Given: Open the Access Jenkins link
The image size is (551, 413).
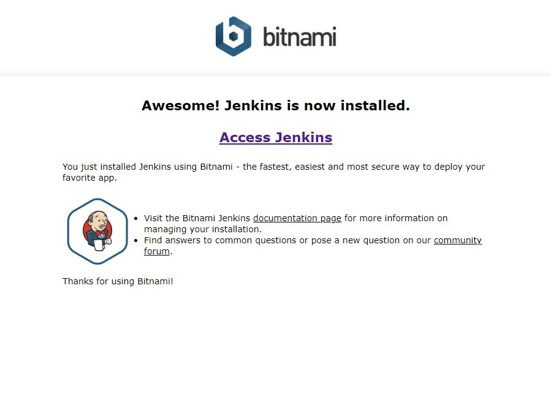Looking at the screenshot, I should point(276,137).
